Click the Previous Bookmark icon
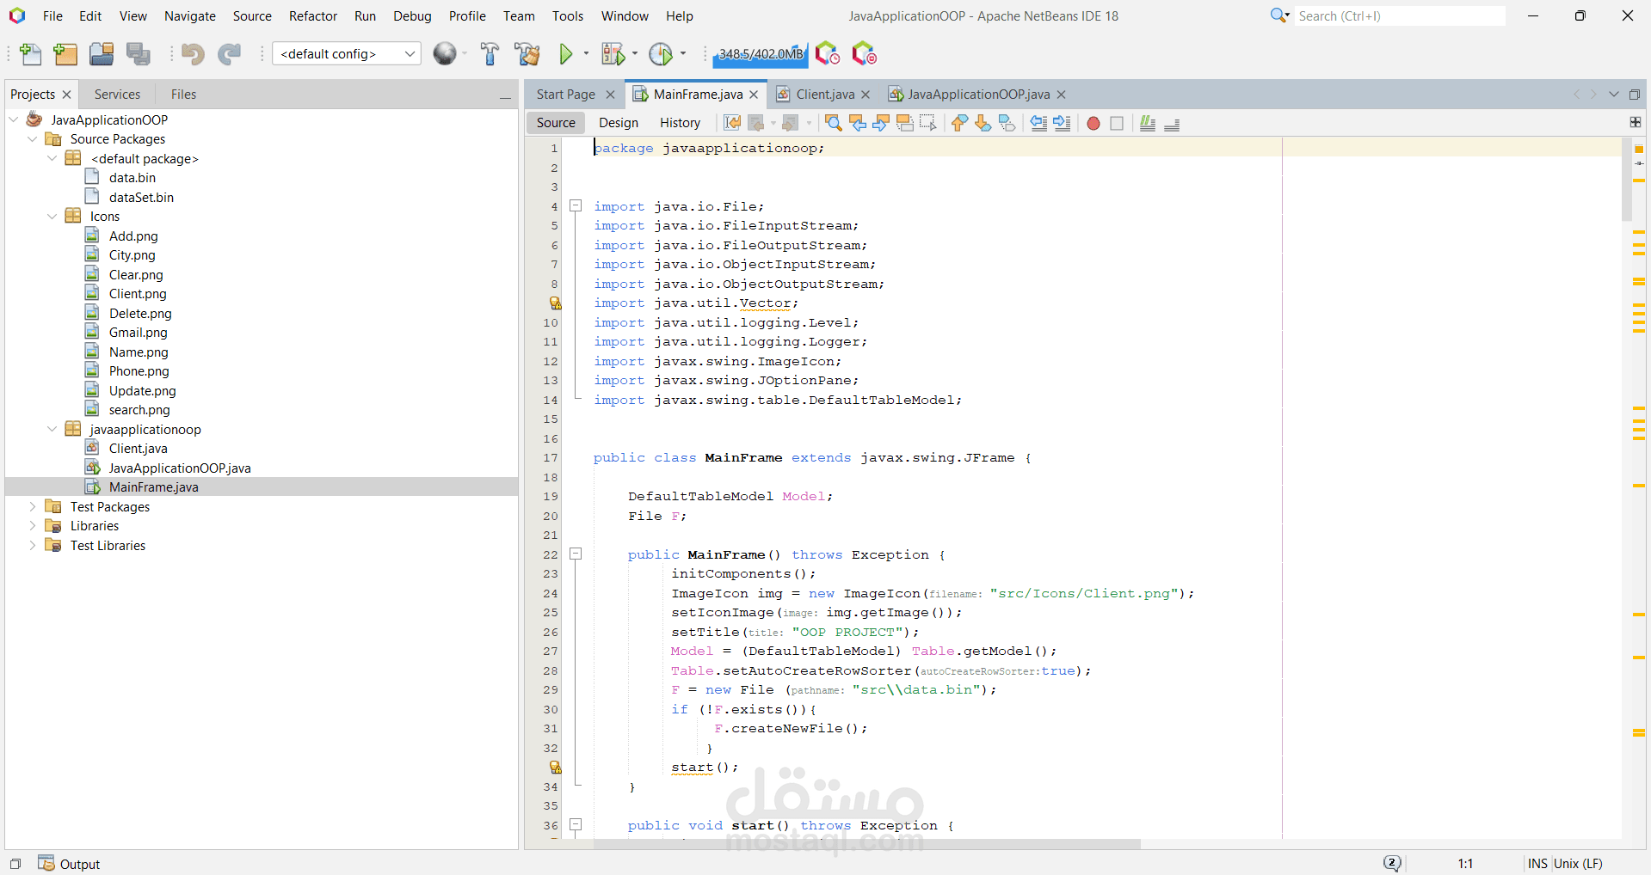 [959, 123]
